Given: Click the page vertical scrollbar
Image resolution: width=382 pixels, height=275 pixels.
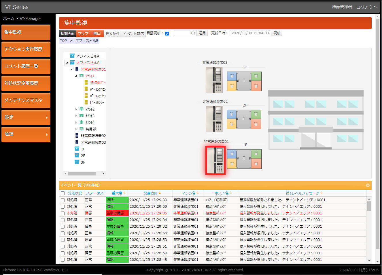Looking at the screenshot, I should tap(377, 134).
